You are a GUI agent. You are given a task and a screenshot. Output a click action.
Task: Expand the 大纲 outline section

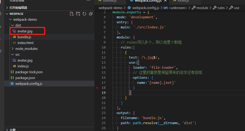[x=50, y=130]
